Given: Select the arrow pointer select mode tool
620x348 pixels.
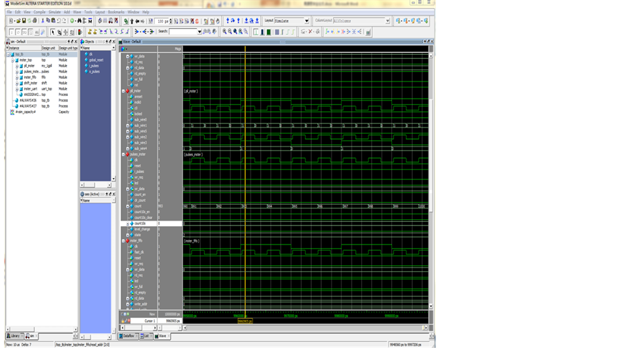Looking at the screenshot, I should (53, 32).
